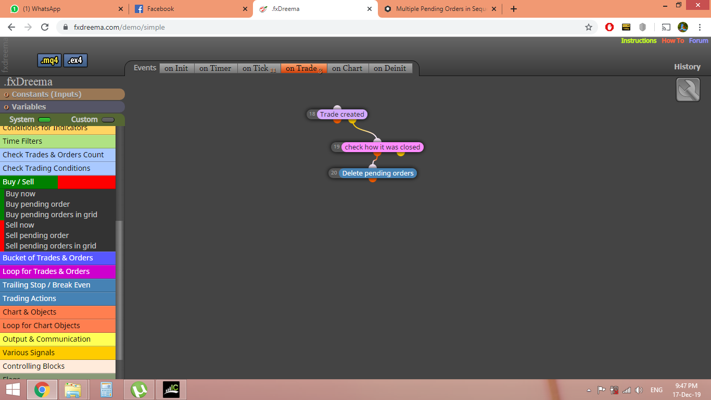This screenshot has height=400, width=711.
Task: Select the on Trade event tab
Action: click(x=304, y=68)
